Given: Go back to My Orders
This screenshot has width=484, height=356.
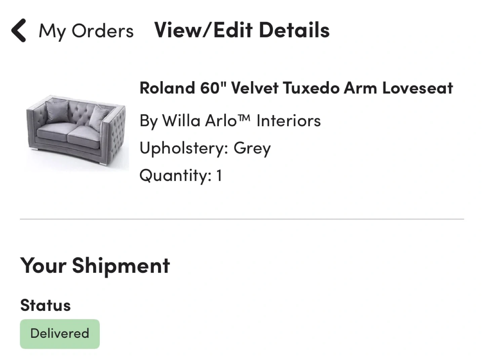Looking at the screenshot, I should coord(86,31).
